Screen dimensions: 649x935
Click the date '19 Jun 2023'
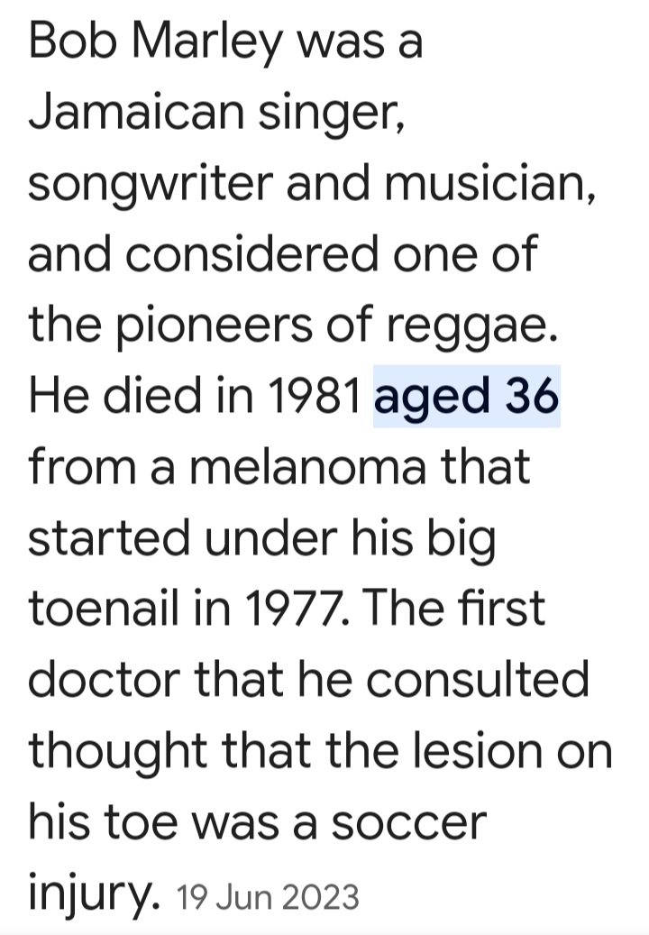coord(268,897)
